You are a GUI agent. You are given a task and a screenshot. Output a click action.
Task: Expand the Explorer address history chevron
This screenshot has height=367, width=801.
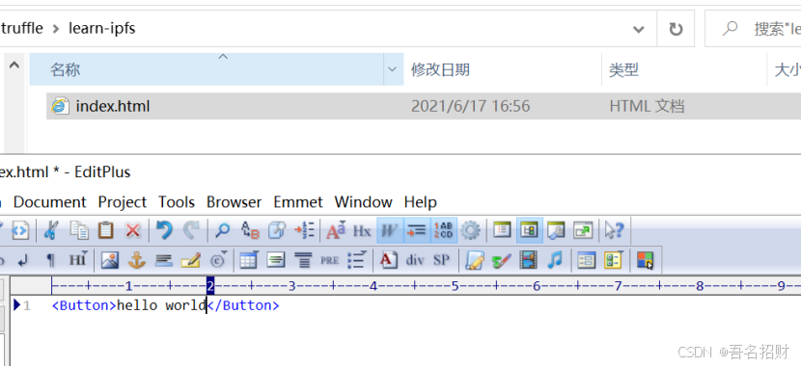tap(638, 29)
